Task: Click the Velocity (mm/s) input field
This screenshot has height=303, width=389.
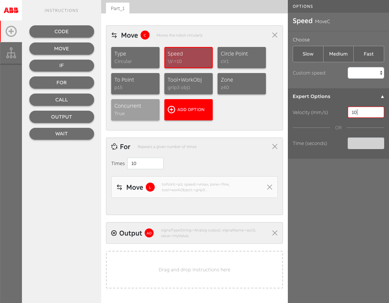Action: [366, 112]
